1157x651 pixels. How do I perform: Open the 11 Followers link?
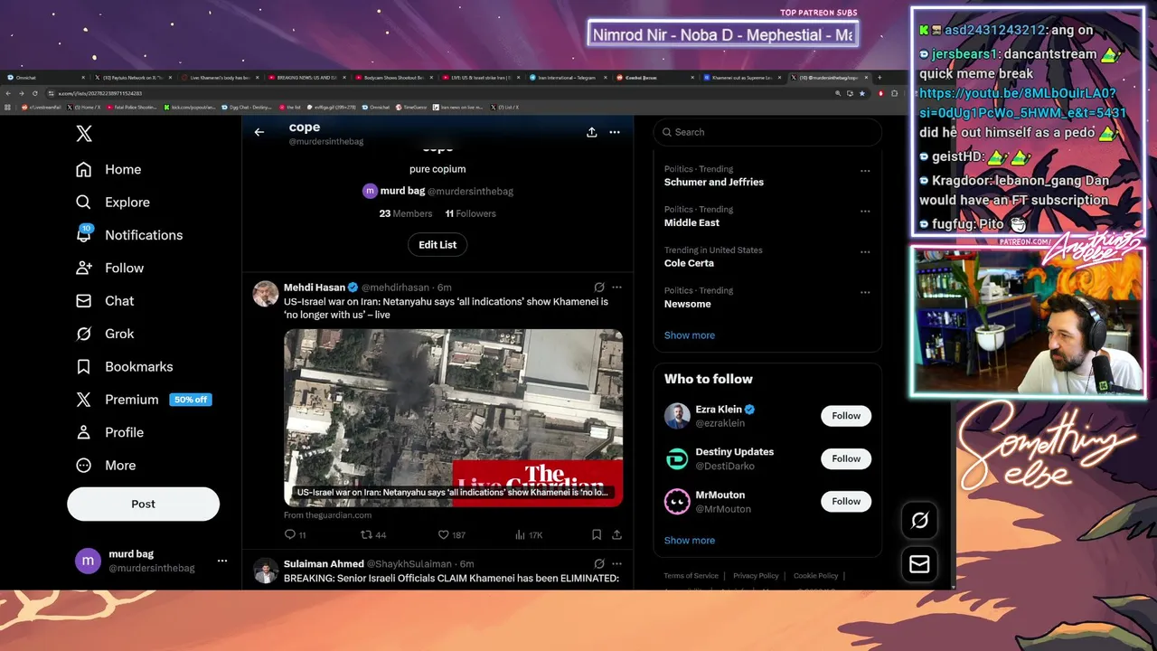click(470, 213)
